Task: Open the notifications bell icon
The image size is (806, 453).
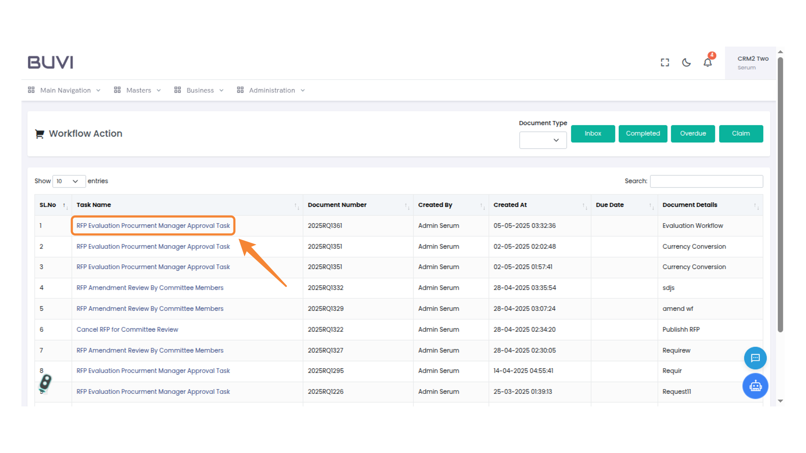Action: pos(708,62)
